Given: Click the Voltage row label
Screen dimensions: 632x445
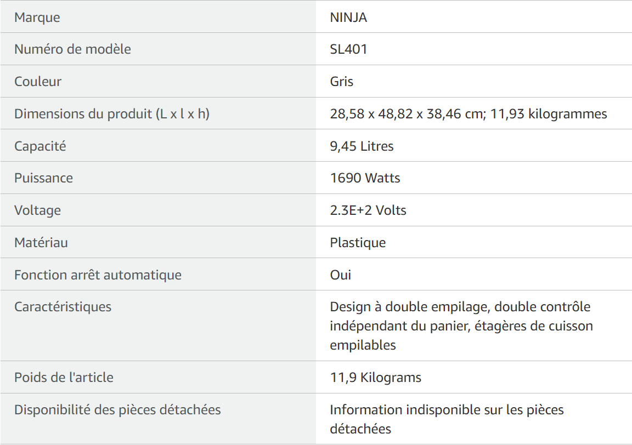Looking at the screenshot, I should click(37, 210).
